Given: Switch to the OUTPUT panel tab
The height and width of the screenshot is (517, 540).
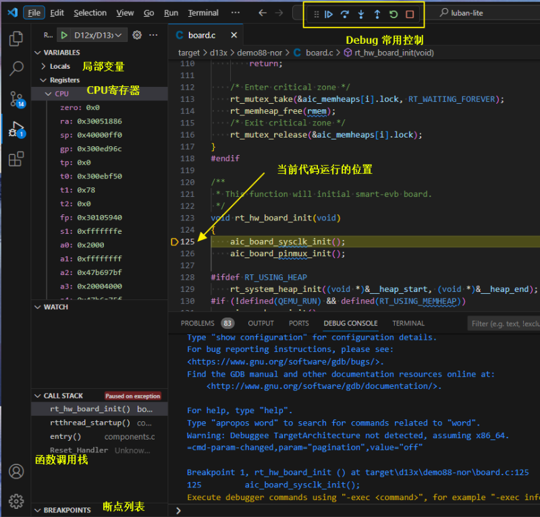Looking at the screenshot, I should coord(261,324).
